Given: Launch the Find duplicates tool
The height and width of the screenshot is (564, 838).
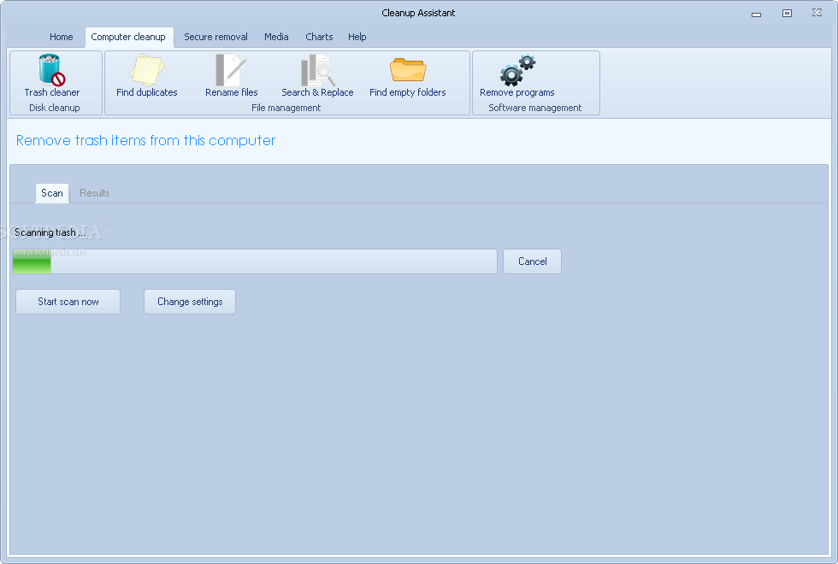Looking at the screenshot, I should [147, 76].
